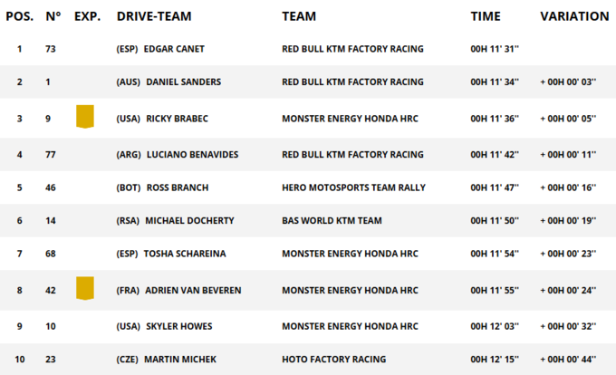The width and height of the screenshot is (616, 375).
Task: Click the Hero Motosports Team Rally team
Action: pos(353,187)
